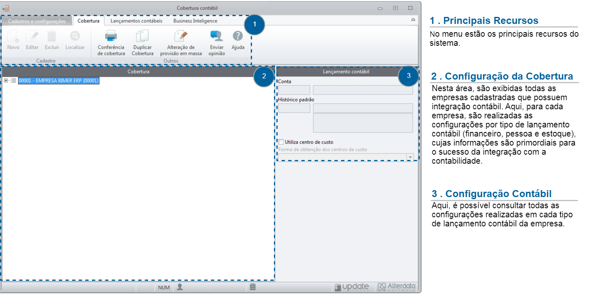Click the Update logo in status bar
The height and width of the screenshot is (301, 590).
tap(352, 287)
